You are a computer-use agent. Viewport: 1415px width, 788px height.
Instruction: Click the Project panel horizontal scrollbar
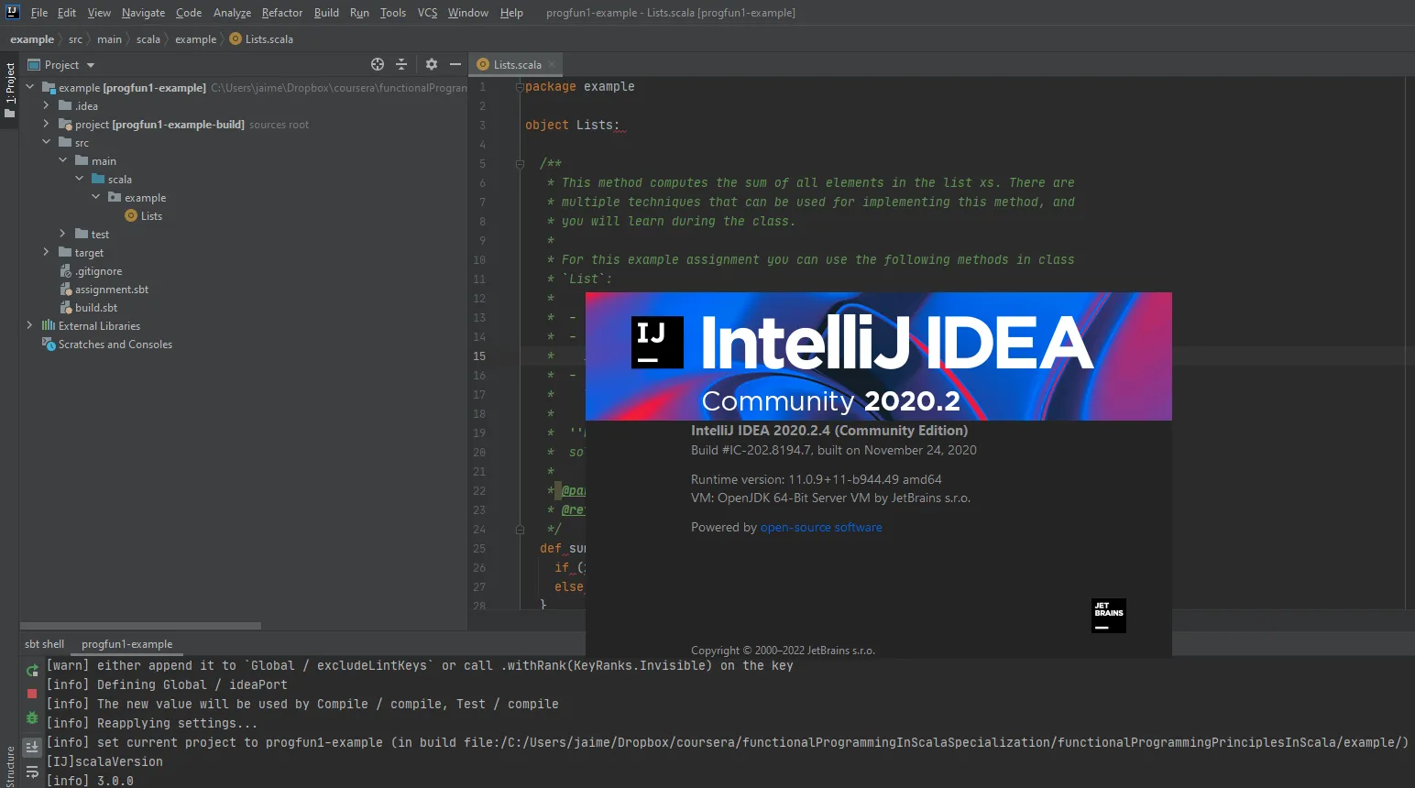(x=141, y=626)
